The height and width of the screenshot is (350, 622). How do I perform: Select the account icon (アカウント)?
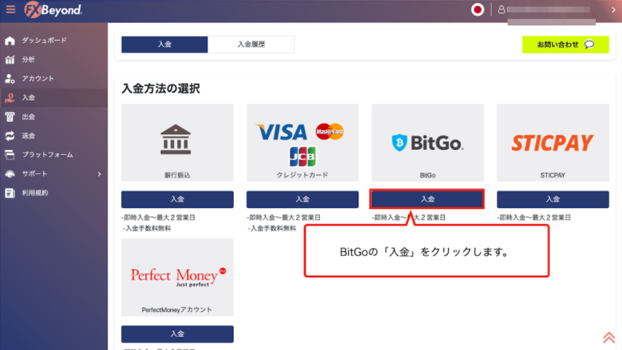[x=10, y=79]
